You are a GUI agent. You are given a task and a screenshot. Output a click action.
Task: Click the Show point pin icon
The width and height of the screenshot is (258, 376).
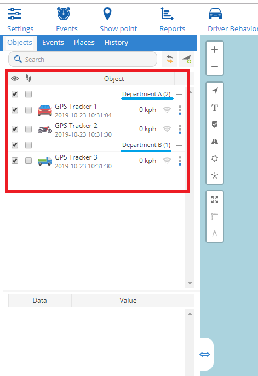[x=107, y=14]
